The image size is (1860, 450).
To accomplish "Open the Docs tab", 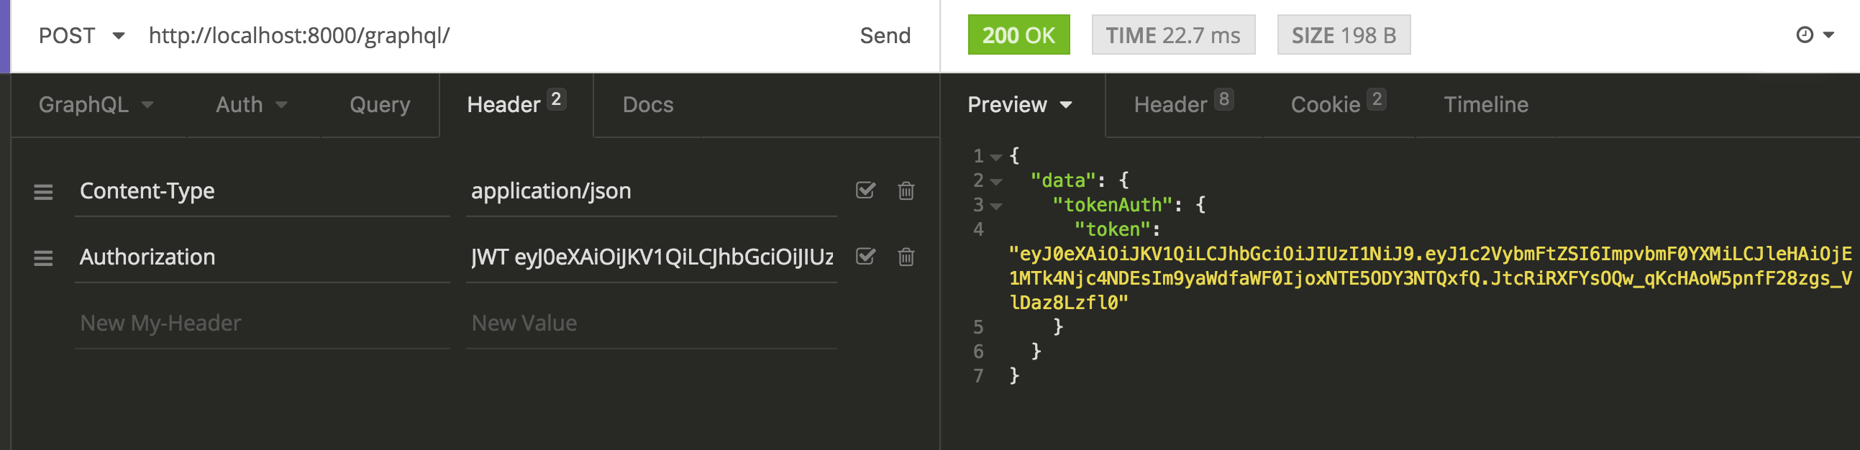I will point(647,104).
